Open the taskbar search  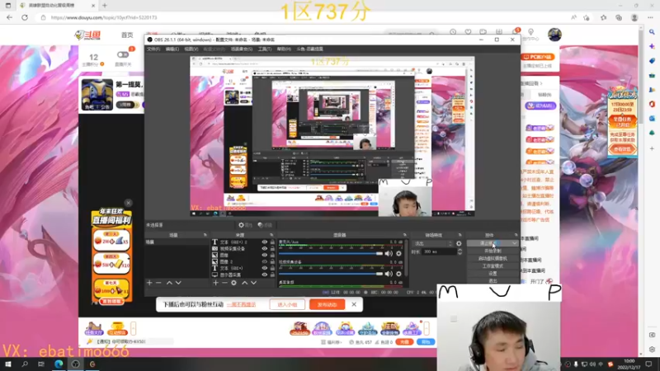25,364
